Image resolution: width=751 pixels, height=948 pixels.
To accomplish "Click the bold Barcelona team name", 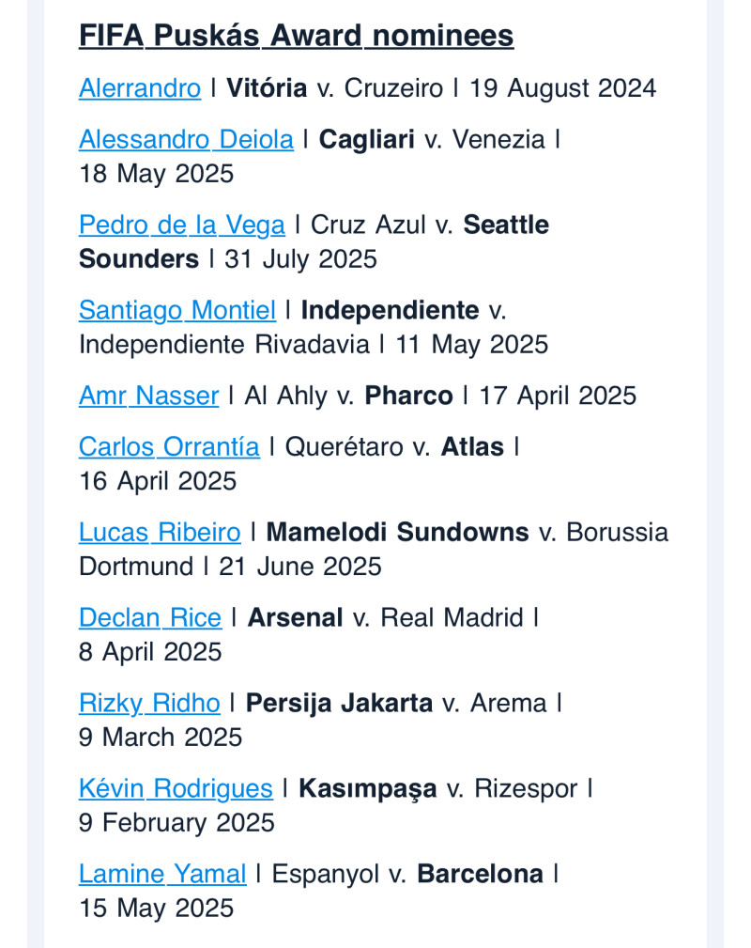I will (480, 874).
